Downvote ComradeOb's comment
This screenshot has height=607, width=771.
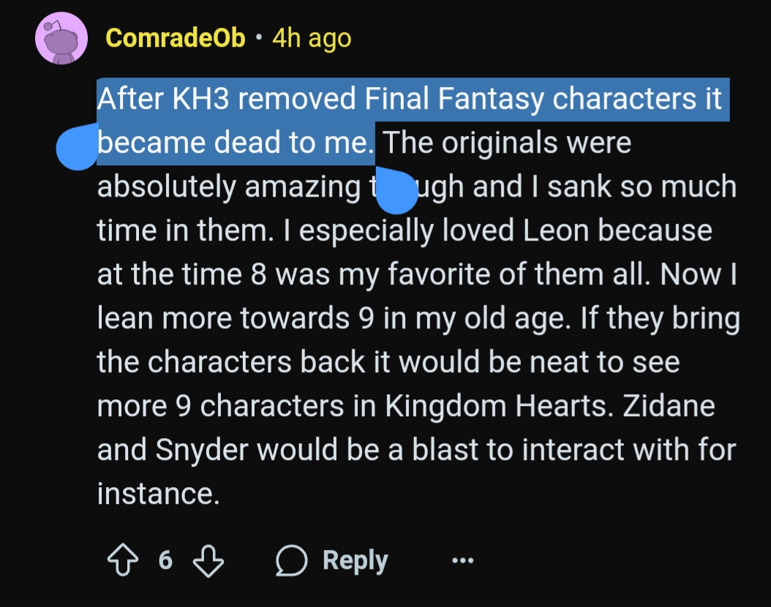[208, 561]
